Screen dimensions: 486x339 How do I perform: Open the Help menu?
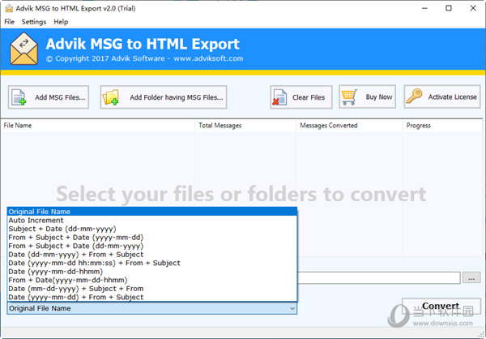(x=61, y=22)
